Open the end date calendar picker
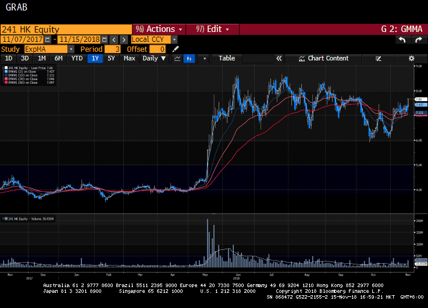This screenshot has height=308, width=428. click(x=104, y=40)
